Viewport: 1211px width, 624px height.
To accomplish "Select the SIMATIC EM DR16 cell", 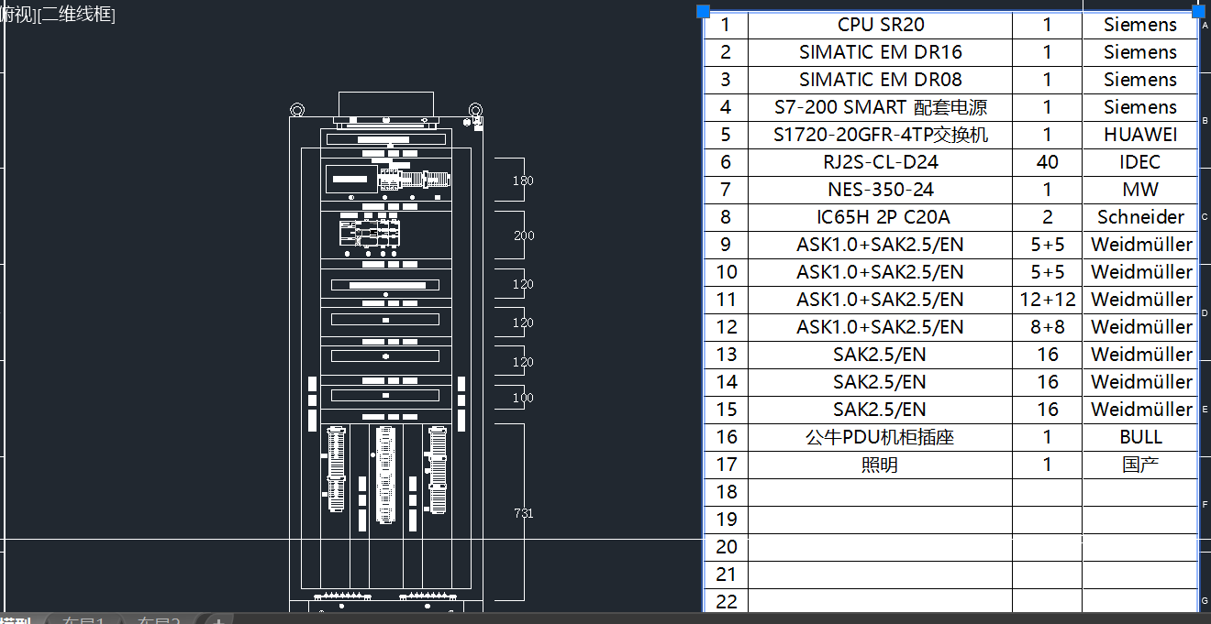I will pyautogui.click(x=881, y=52).
